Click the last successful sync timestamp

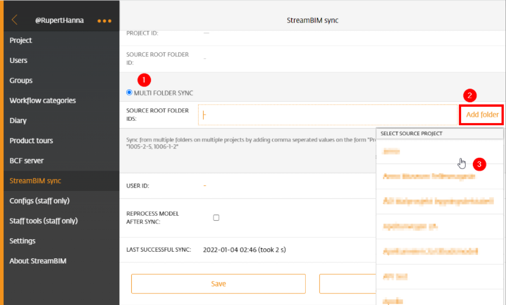click(x=244, y=250)
